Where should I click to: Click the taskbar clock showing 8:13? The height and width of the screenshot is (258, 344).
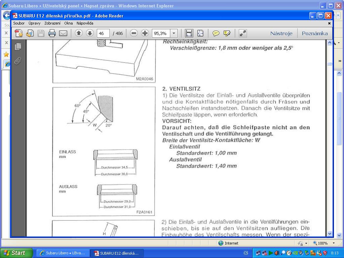click(x=335, y=253)
